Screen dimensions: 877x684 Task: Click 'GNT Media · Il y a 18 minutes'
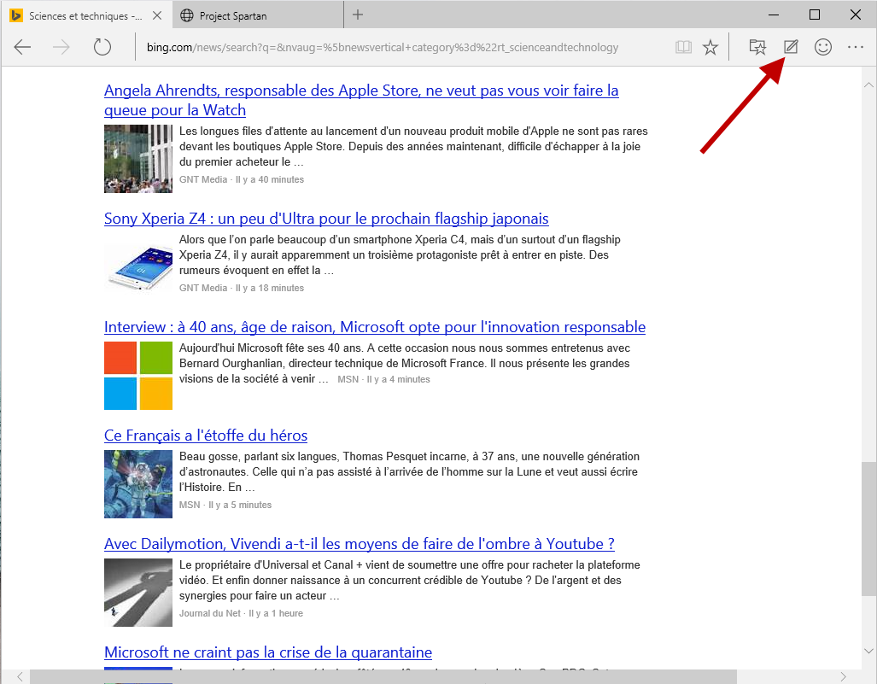click(242, 288)
